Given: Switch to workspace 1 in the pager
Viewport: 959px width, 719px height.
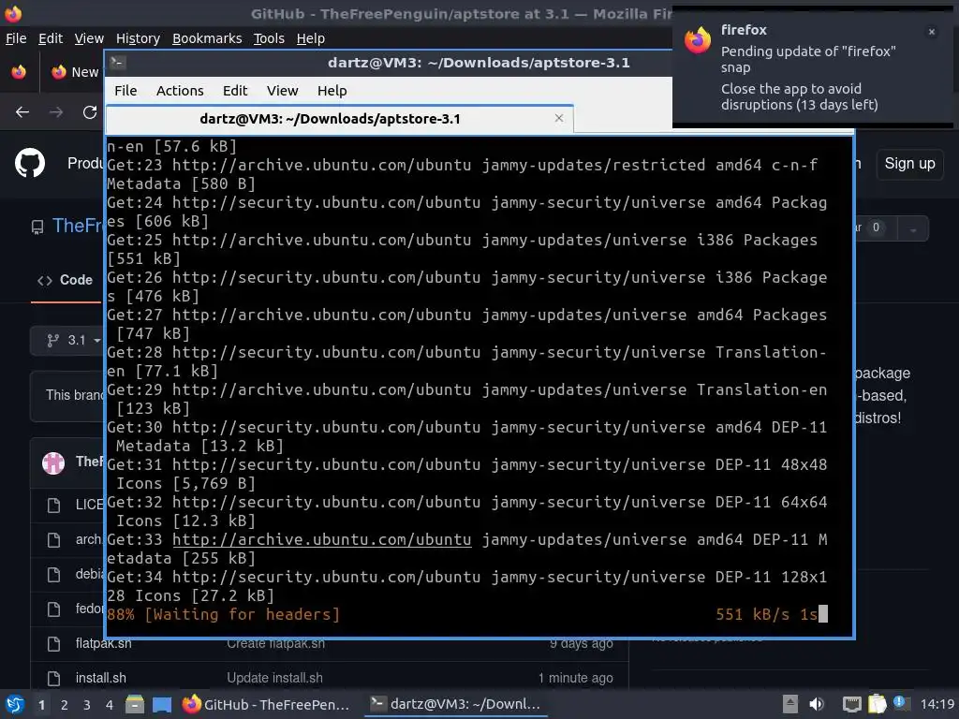Looking at the screenshot, I should pyautogui.click(x=41, y=705).
